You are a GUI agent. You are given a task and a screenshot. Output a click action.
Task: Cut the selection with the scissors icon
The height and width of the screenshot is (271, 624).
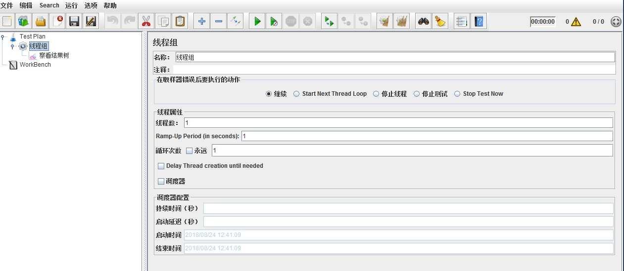click(x=146, y=21)
